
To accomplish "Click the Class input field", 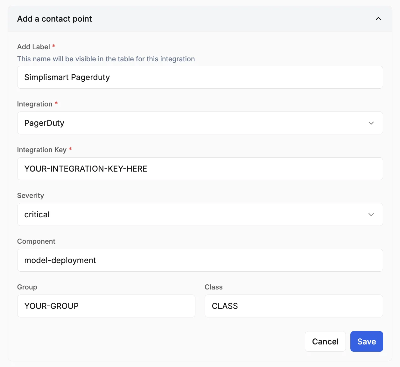I will (x=294, y=306).
